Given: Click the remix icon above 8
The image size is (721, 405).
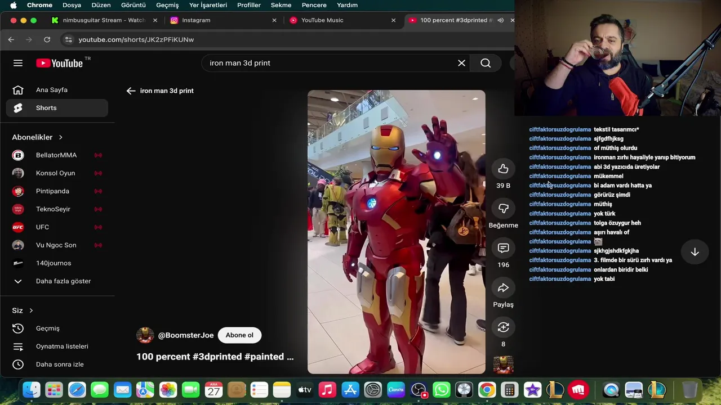Looking at the screenshot, I should tap(503, 327).
